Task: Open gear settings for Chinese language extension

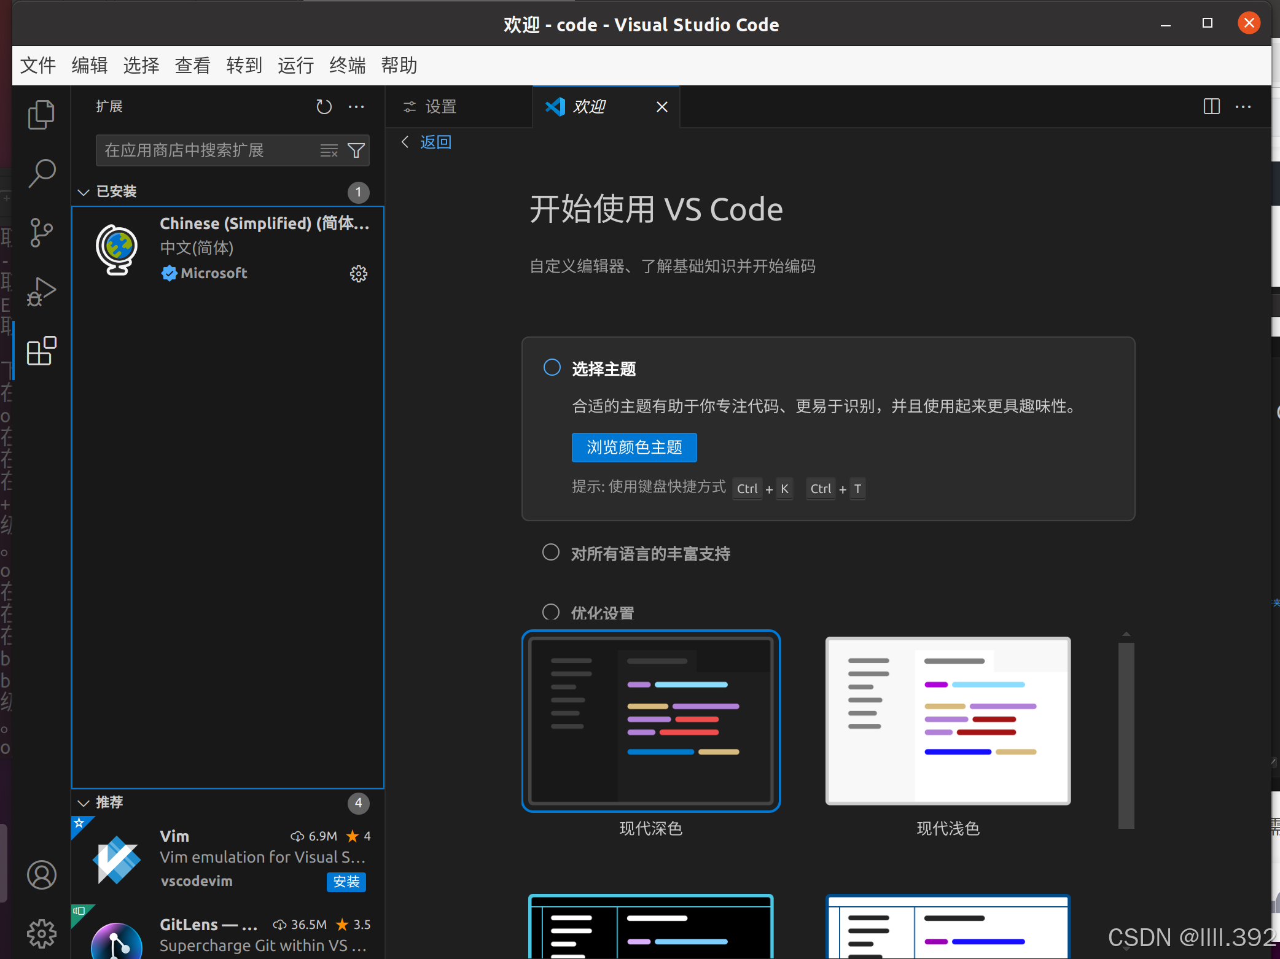Action: click(358, 274)
